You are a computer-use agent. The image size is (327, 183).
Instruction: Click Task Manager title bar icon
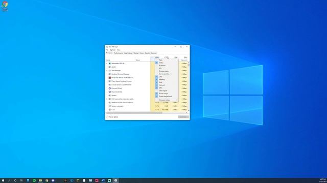(107, 47)
